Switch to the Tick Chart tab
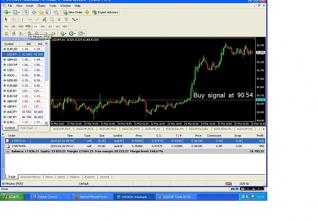 pyautogui.click(x=26, y=128)
